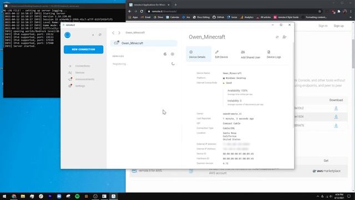This screenshot has height=200, width=355.
Task: Bookmark this page with star icon
Action: coord(319,11)
